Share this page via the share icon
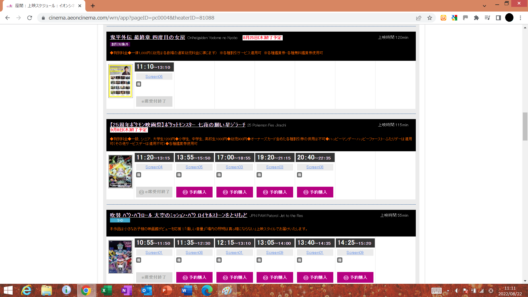 (x=419, y=18)
